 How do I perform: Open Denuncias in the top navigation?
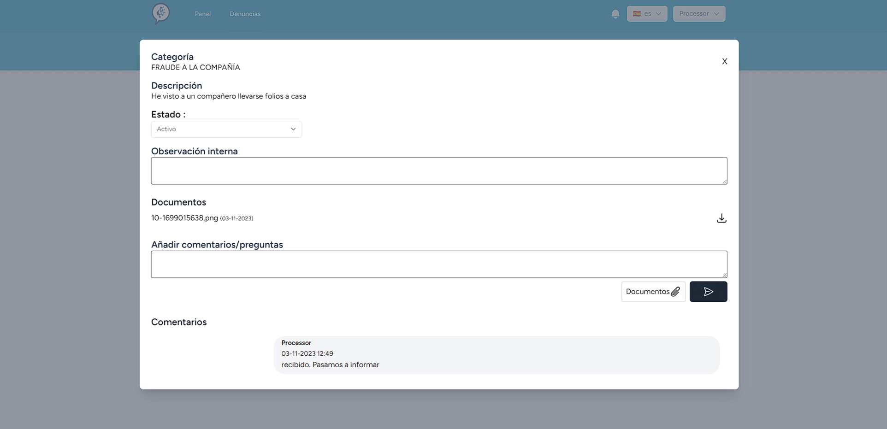tap(245, 14)
